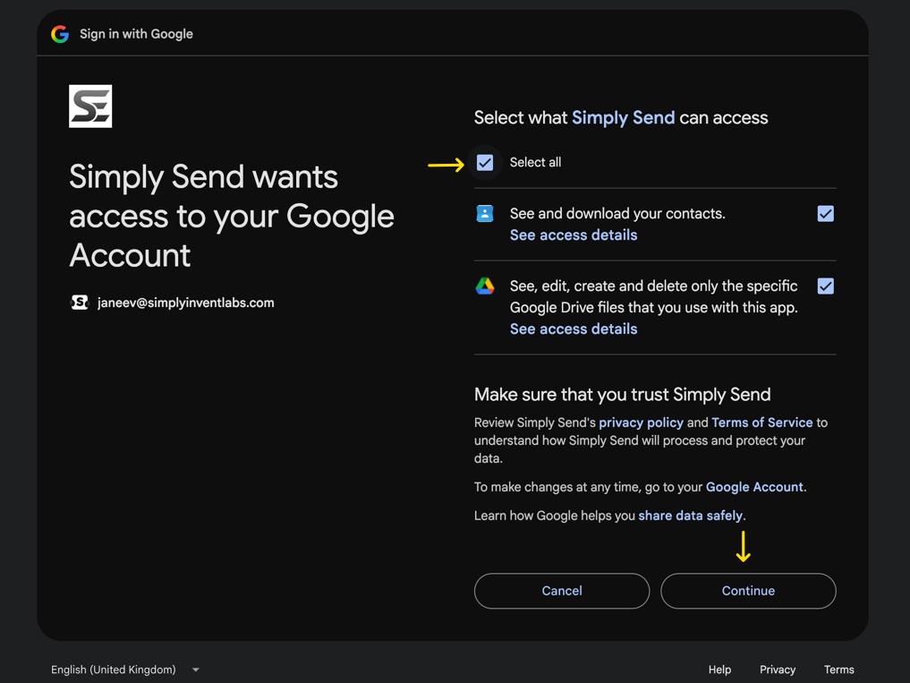Open See access details for contacts
The image size is (910, 683).
click(x=574, y=235)
